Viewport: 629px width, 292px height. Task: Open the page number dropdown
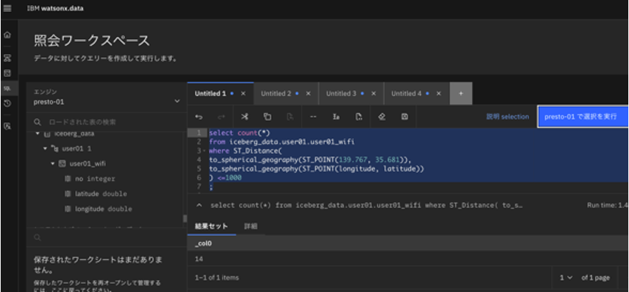[566, 278]
